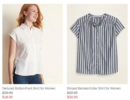Open the Striped Banded-Collar Shirt product photo
This screenshot has height=100, width=130.
tap(97, 44)
